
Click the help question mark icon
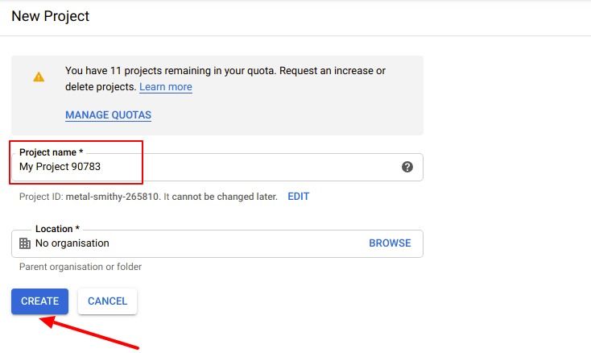(407, 167)
